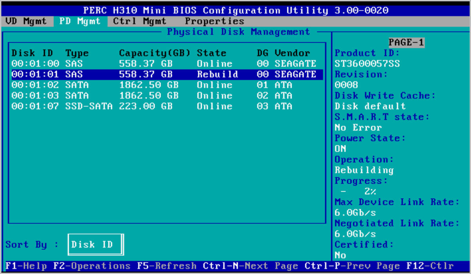Open the Sort By Disk ID selector
Screen dimensions: 471x274
(95, 245)
